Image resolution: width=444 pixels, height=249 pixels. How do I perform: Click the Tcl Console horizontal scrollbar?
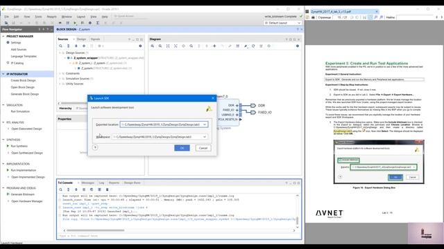96,230
